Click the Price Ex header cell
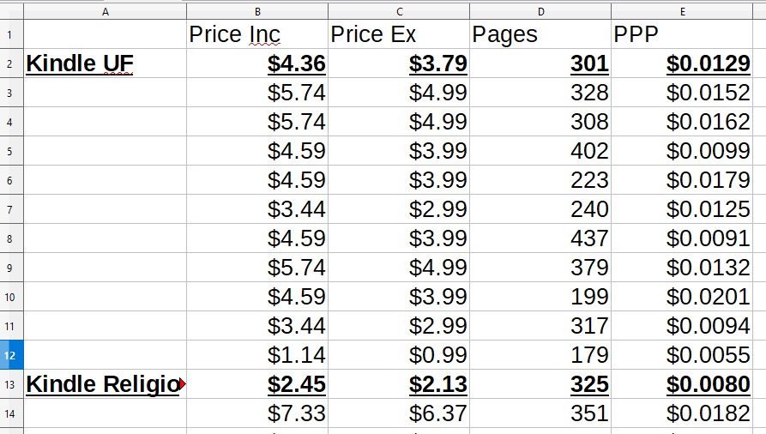766x434 pixels. (399, 34)
